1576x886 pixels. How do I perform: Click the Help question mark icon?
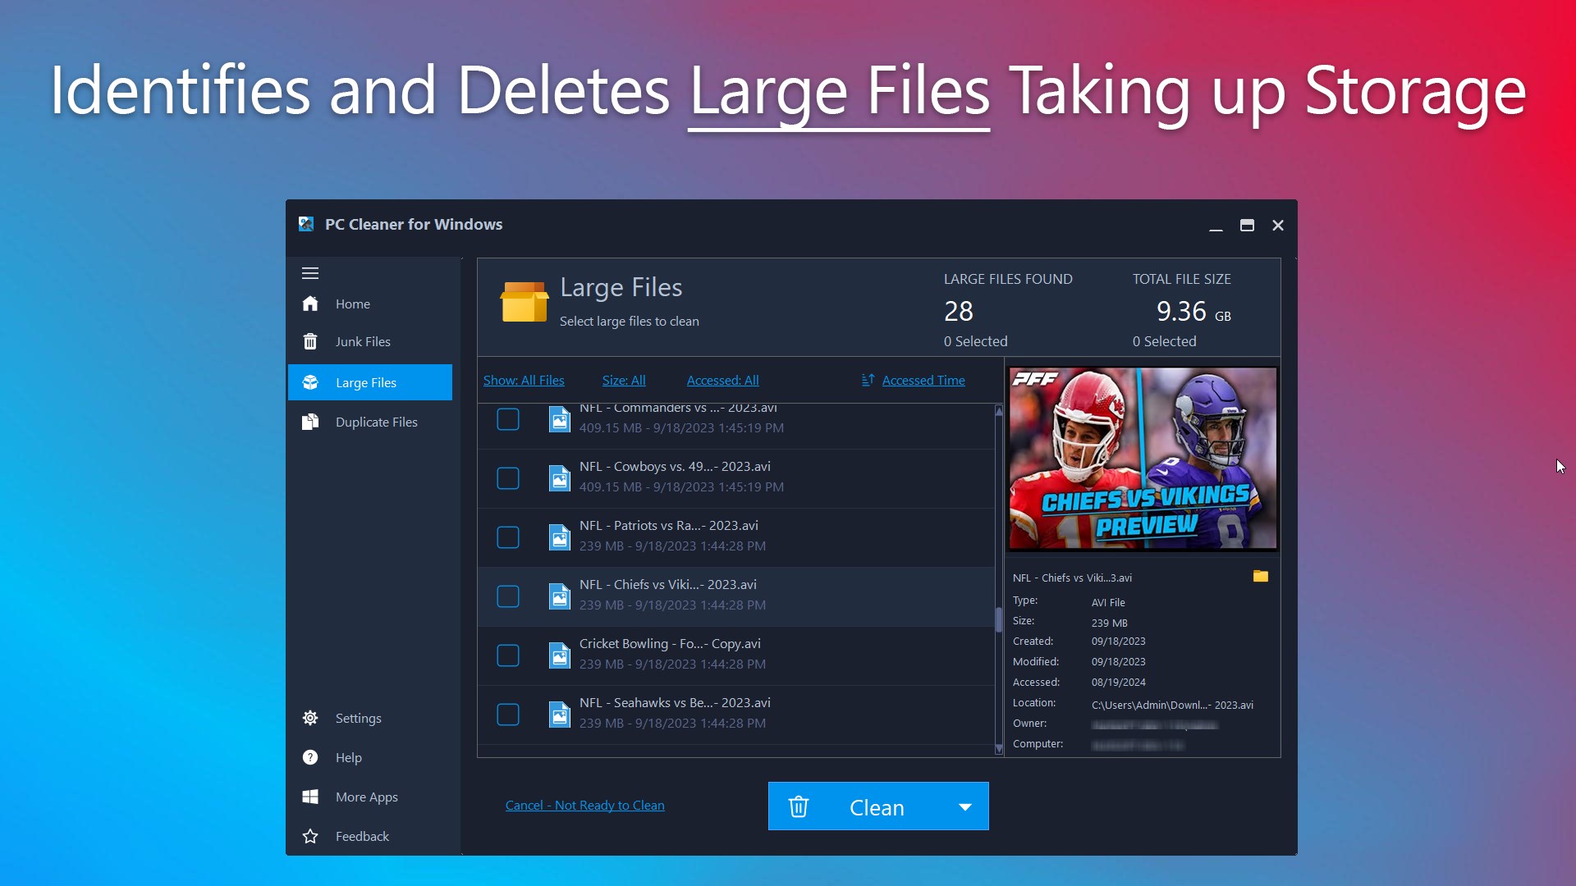(x=310, y=757)
